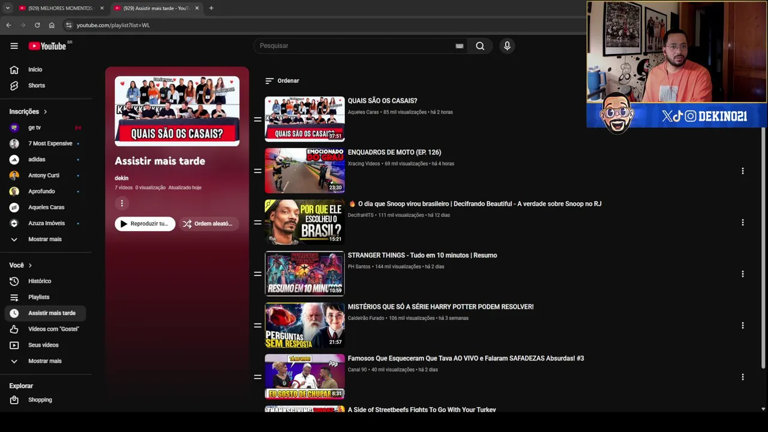Viewport: 768px width, 432px height.
Task: Open the YouTube hamburger guide menu
Action: (14, 46)
